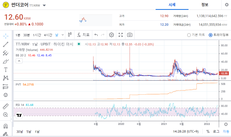This screenshot has height=137, width=231.
Task: Select the XABCD pattern tool
Action: 5,78
